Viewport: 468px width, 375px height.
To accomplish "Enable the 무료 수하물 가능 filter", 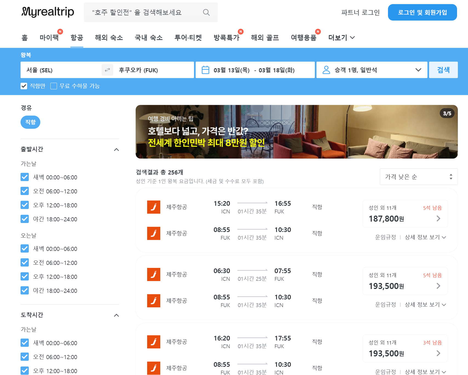I will point(54,86).
